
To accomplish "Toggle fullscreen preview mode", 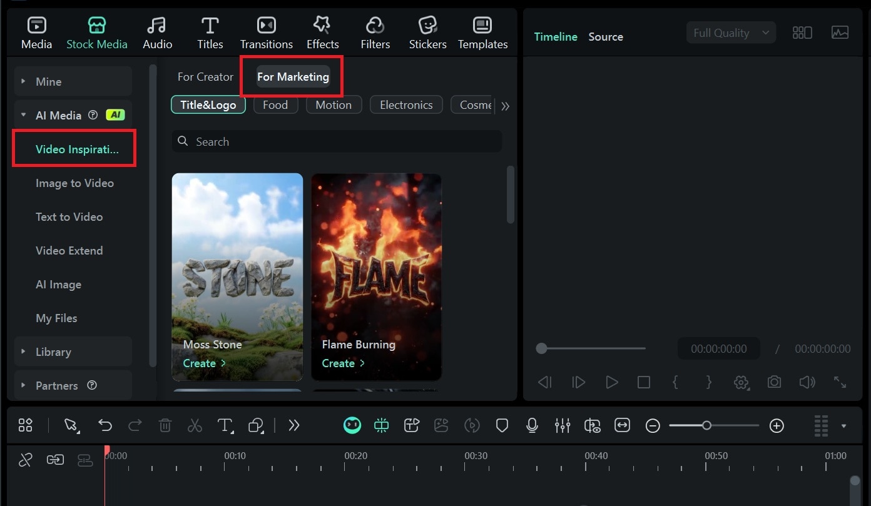I will [x=840, y=382].
